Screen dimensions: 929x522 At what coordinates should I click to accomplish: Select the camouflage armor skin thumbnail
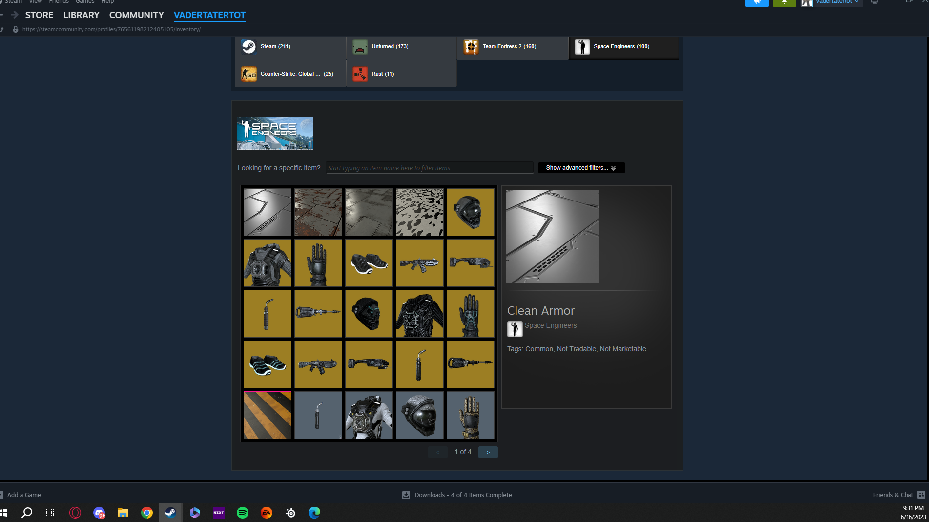tap(420, 212)
